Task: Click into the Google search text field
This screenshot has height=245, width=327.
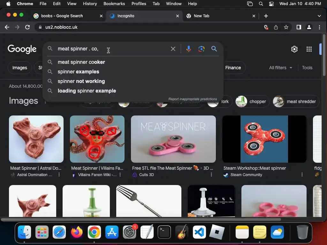Action: click(x=113, y=49)
